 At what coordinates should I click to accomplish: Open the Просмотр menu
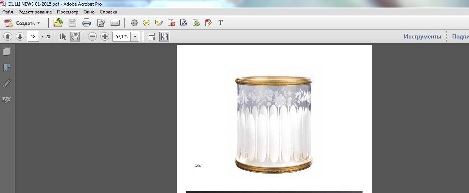point(68,12)
